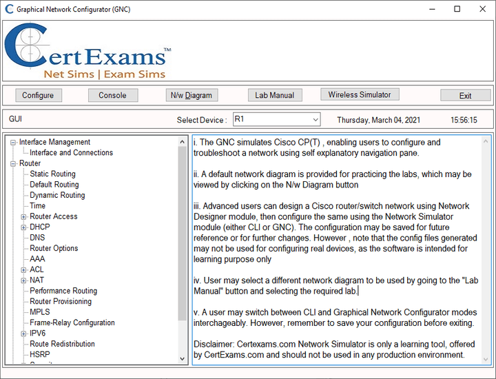Collapse the Interface Management tree node
Viewport: 496px width, 379px height.
click(13, 143)
